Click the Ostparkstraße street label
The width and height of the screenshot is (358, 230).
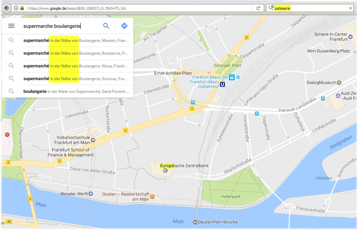pyautogui.click(x=252, y=51)
